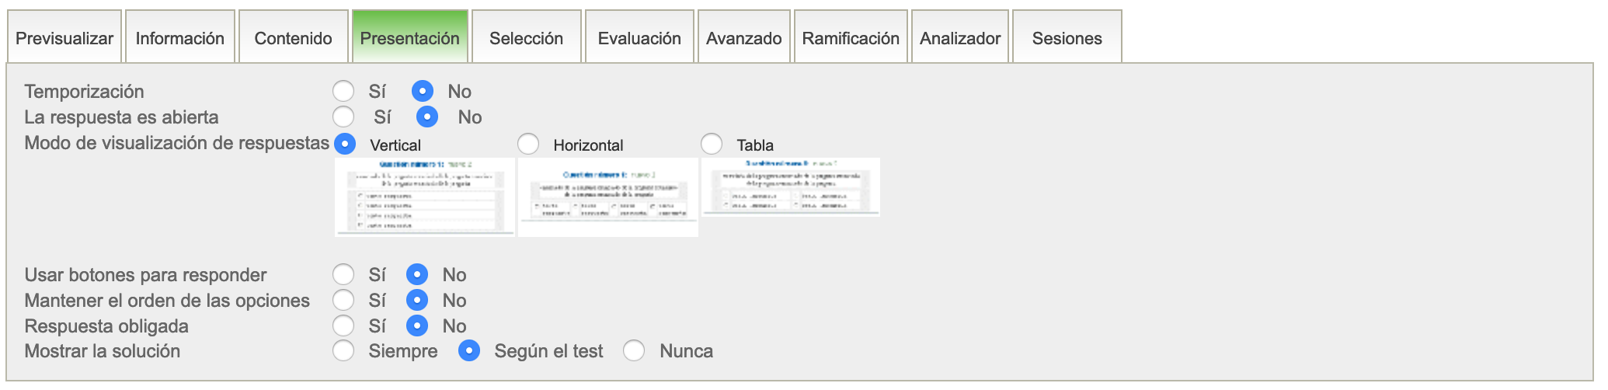Switch to the Evaluación tab
This screenshot has width=1608, height=390.
coord(639,38)
